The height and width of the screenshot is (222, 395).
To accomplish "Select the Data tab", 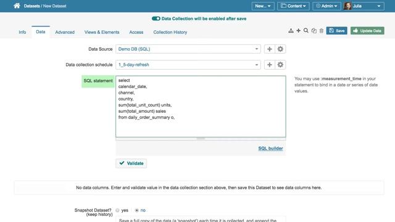I will click(x=41, y=32).
